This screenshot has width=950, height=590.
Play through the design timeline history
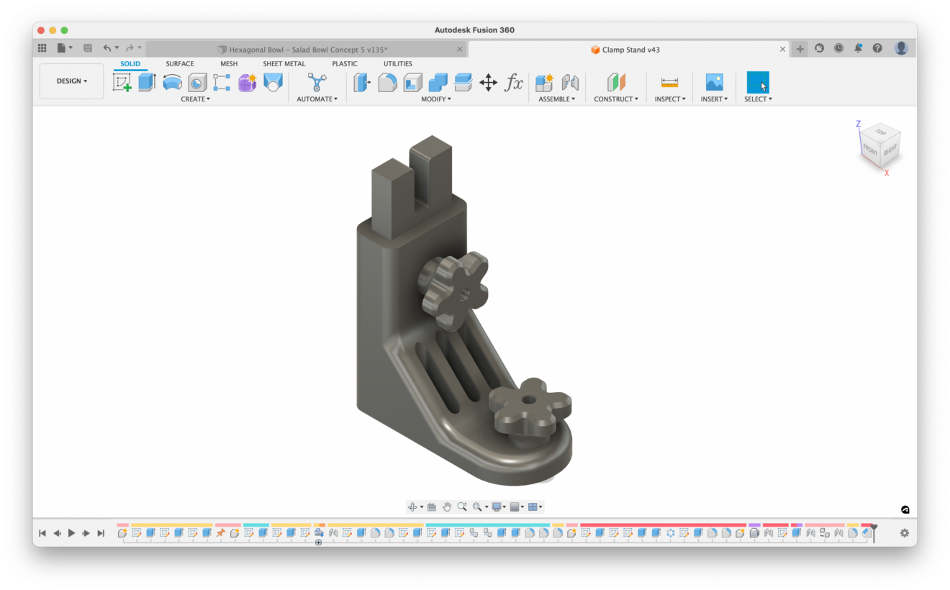71,533
